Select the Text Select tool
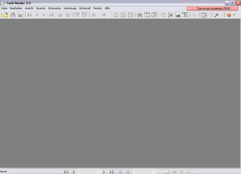The image size is (241, 174). click(x=170, y=15)
